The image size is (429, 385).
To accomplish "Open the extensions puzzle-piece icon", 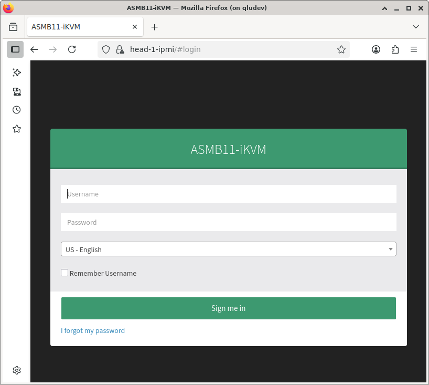I will click(x=395, y=49).
